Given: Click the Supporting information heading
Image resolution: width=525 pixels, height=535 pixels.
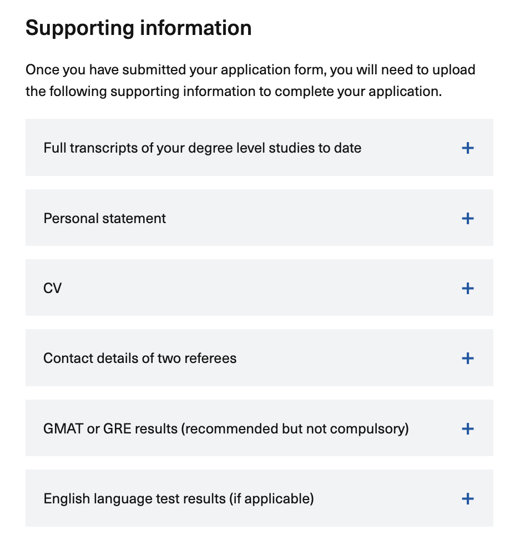Looking at the screenshot, I should [138, 28].
